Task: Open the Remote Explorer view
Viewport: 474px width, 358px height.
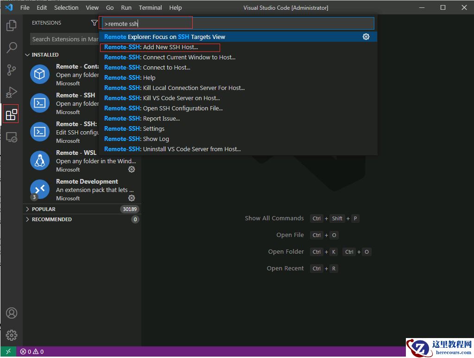Action: click(x=12, y=137)
